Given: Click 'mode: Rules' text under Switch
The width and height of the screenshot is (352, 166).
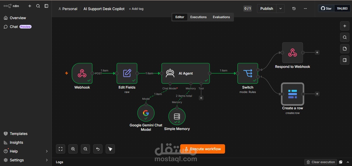Looking at the screenshot, I should click(x=248, y=92).
